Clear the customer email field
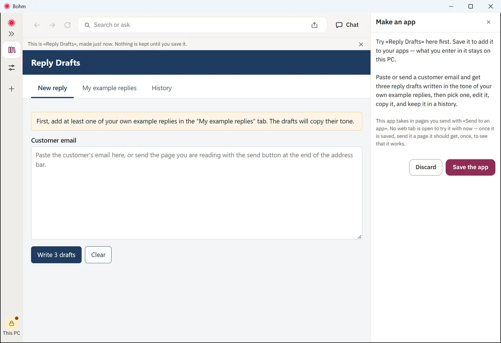This screenshot has height=343, width=501. point(98,255)
